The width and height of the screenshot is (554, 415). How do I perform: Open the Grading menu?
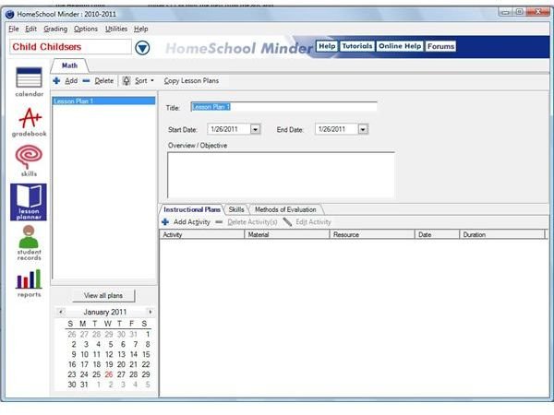[x=55, y=29]
